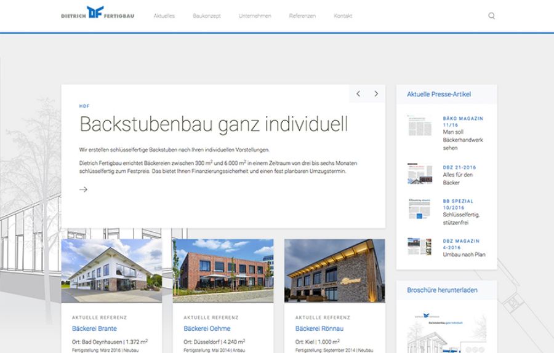
Task: Open the DBZ Magazin 4-2016 article thumbnail
Action: (x=420, y=247)
